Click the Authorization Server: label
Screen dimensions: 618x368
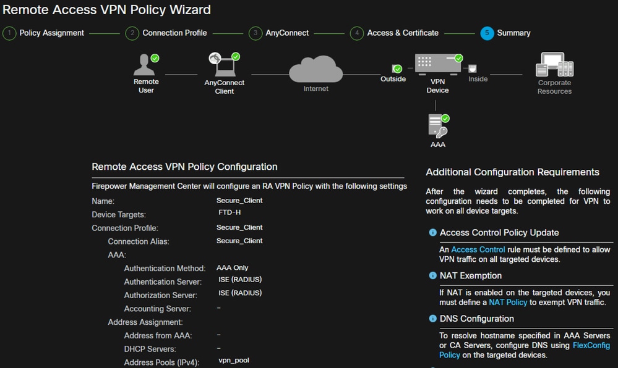pos(160,295)
